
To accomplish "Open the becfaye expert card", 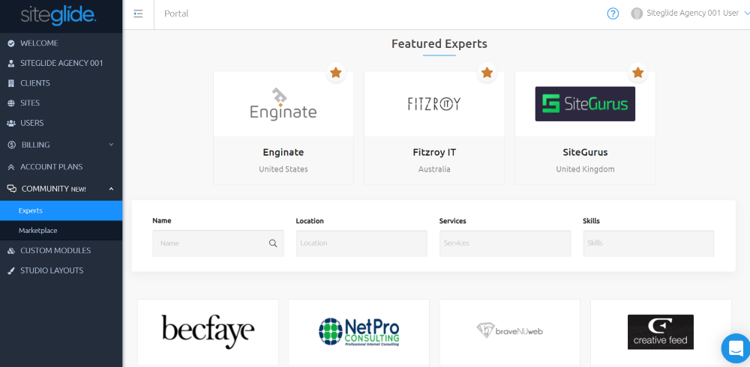I will click(x=208, y=332).
